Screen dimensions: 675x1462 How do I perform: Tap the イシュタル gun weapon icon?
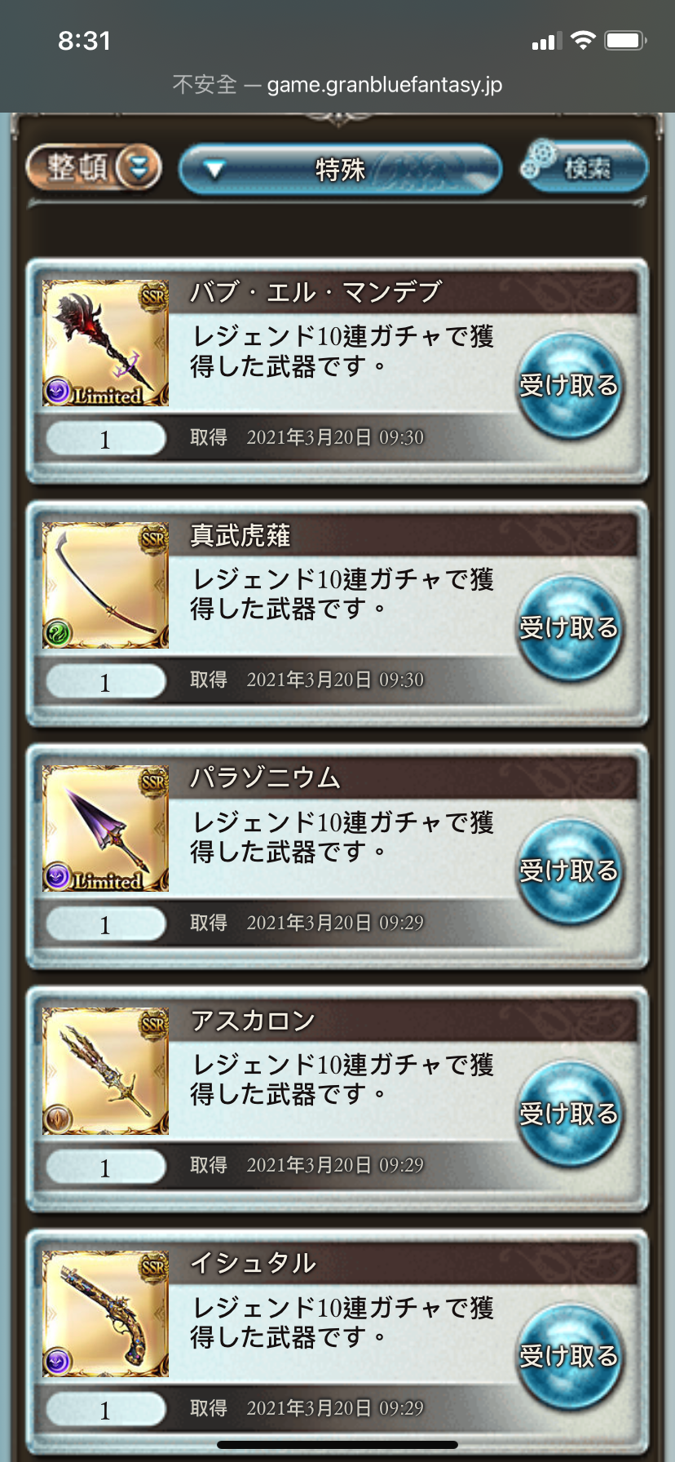click(x=105, y=1314)
